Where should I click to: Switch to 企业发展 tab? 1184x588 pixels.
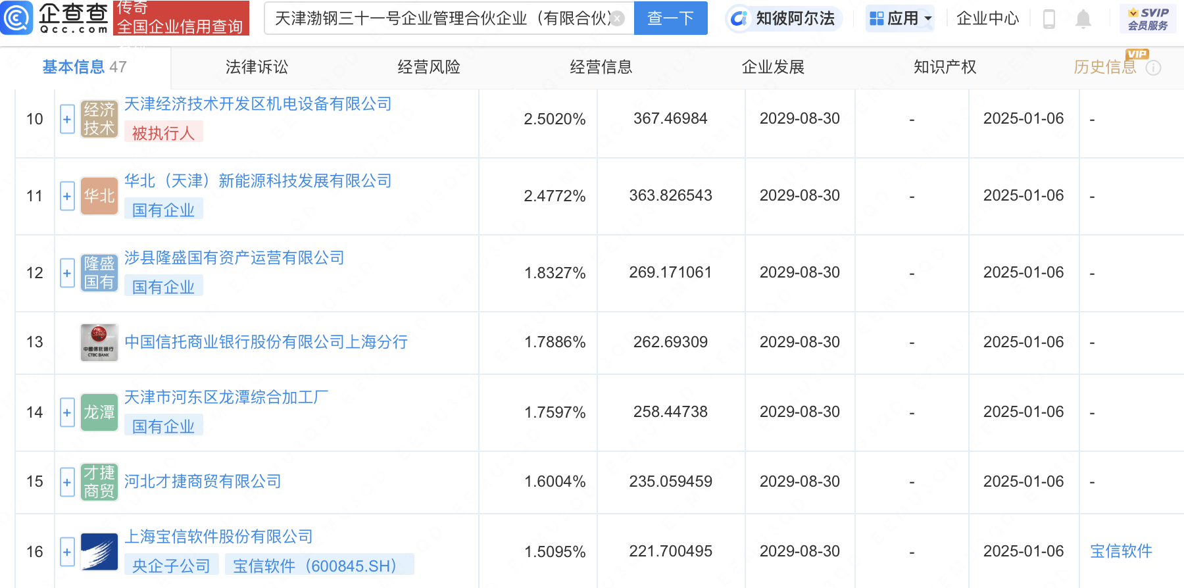point(773,67)
